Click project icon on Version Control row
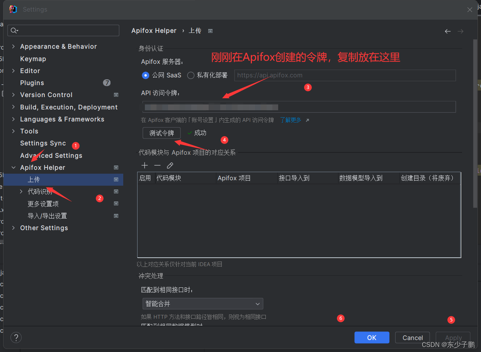This screenshot has height=352, width=481. pos(116,95)
